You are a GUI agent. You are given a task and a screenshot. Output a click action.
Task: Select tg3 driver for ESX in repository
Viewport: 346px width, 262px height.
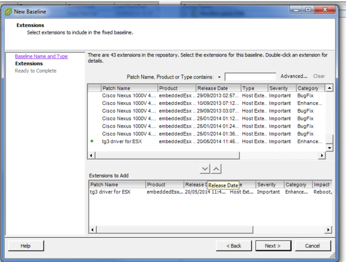[122, 141]
